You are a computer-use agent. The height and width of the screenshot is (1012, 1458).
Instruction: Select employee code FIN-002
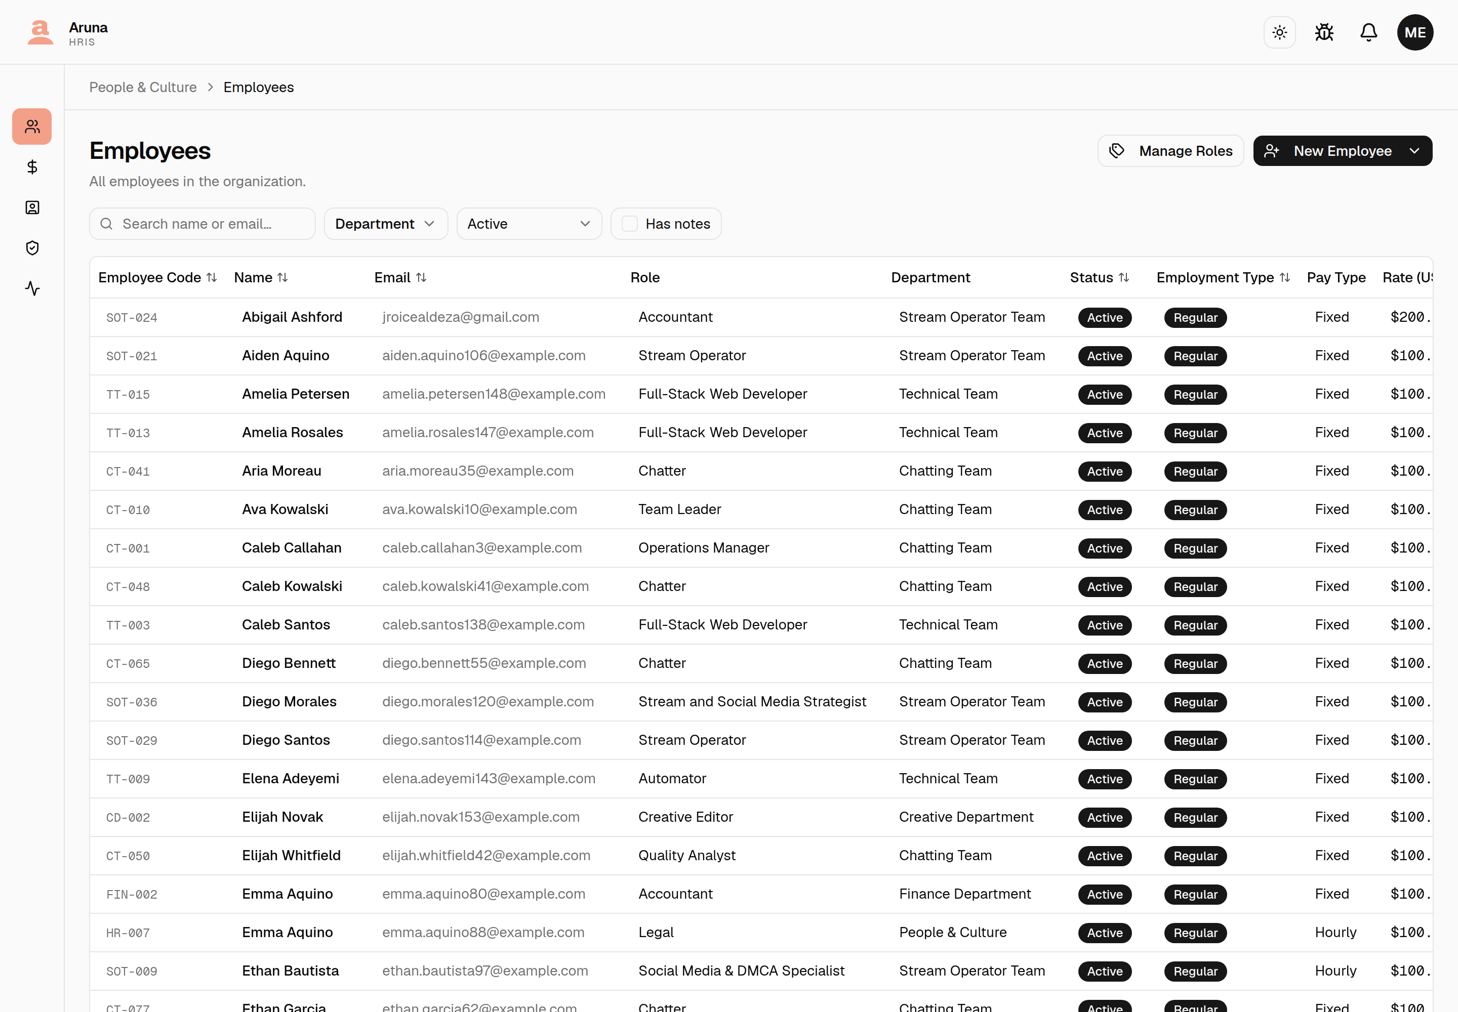point(132,894)
